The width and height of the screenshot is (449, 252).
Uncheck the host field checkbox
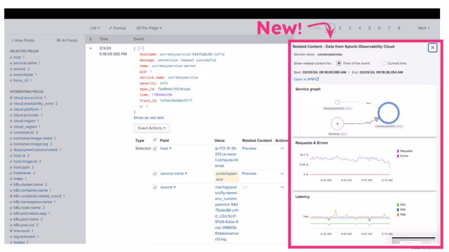pyautogui.click(x=155, y=148)
